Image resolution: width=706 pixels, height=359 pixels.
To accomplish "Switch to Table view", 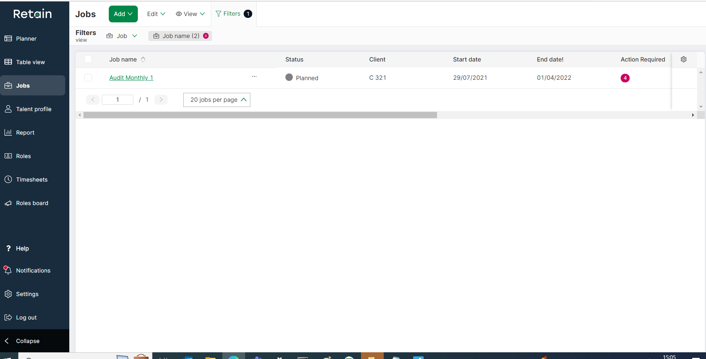I will (30, 62).
